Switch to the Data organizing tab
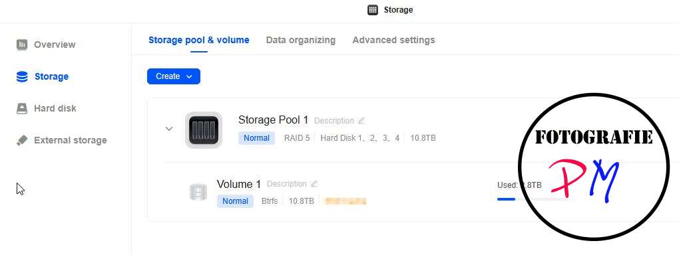 coord(300,41)
